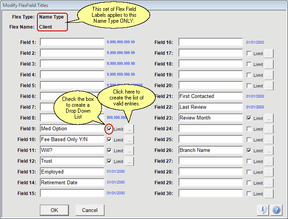Tick Limit checkbox for Field 25

(249, 139)
